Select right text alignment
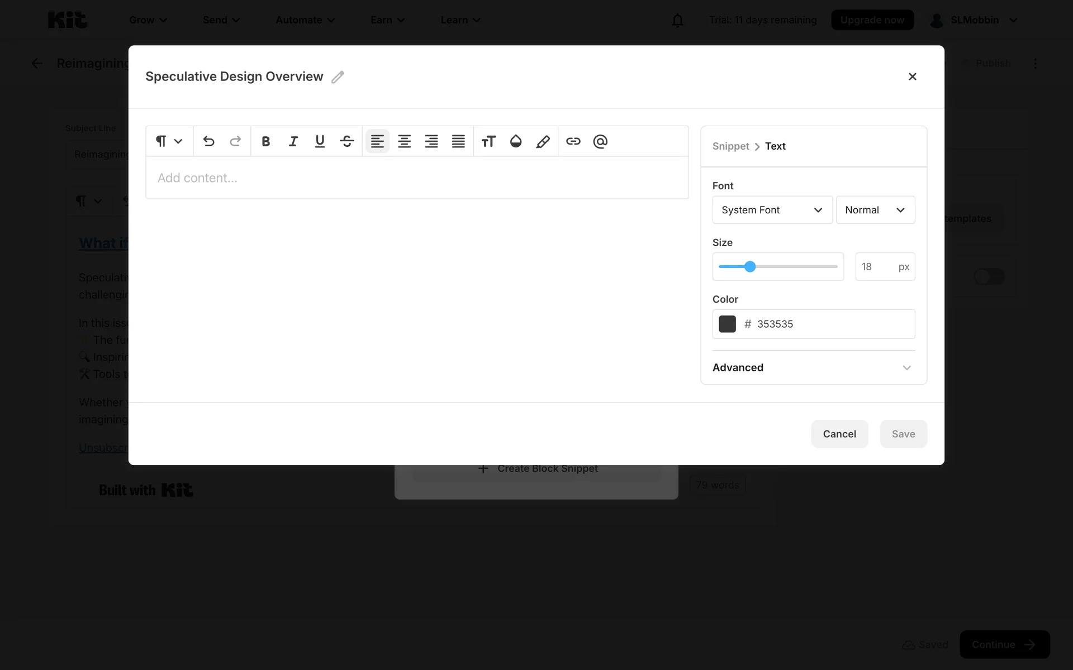Image resolution: width=1073 pixels, height=670 pixels. tap(431, 141)
